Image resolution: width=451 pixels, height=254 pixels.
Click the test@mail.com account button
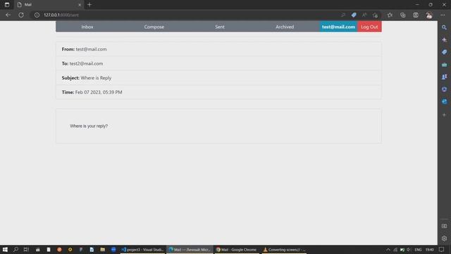[x=338, y=27]
